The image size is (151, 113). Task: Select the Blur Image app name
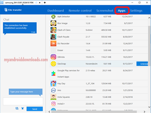tap(62, 23)
